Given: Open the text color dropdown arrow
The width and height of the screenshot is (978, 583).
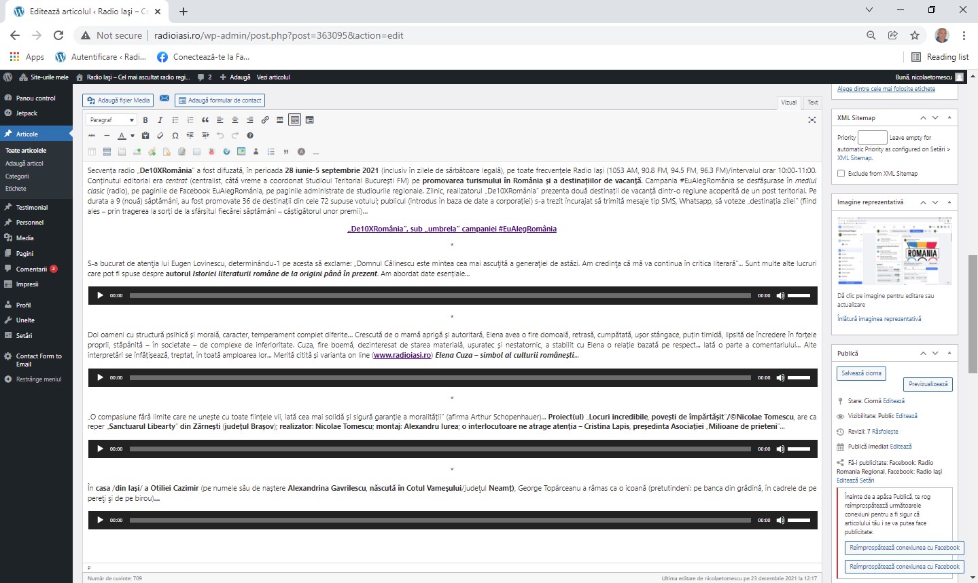Looking at the screenshot, I should point(131,136).
